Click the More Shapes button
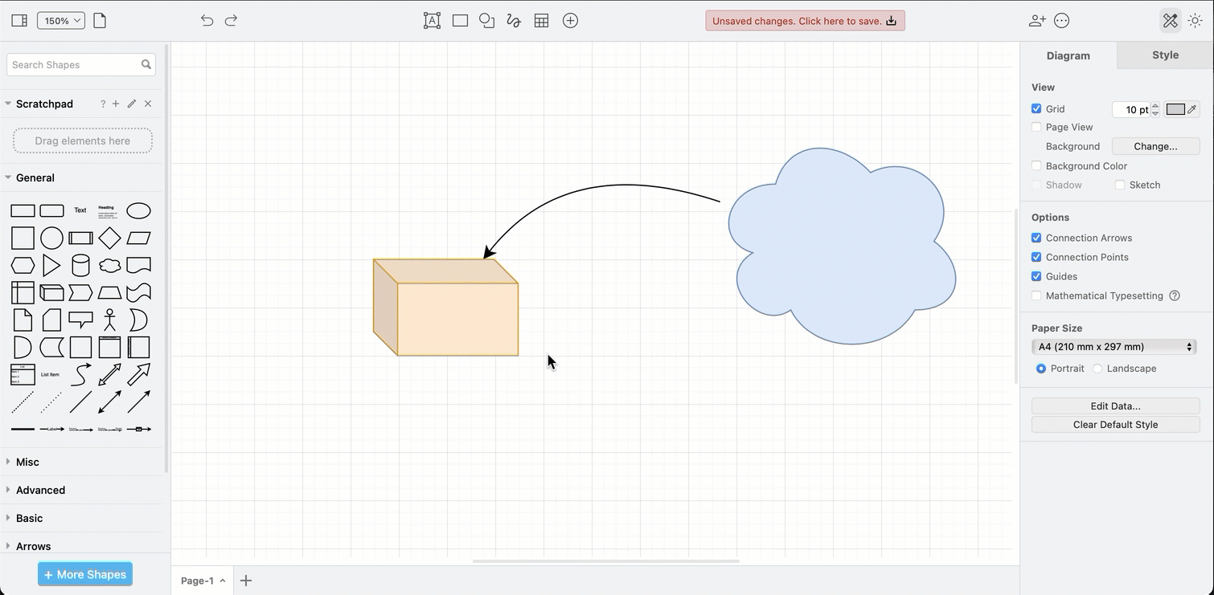 84,573
